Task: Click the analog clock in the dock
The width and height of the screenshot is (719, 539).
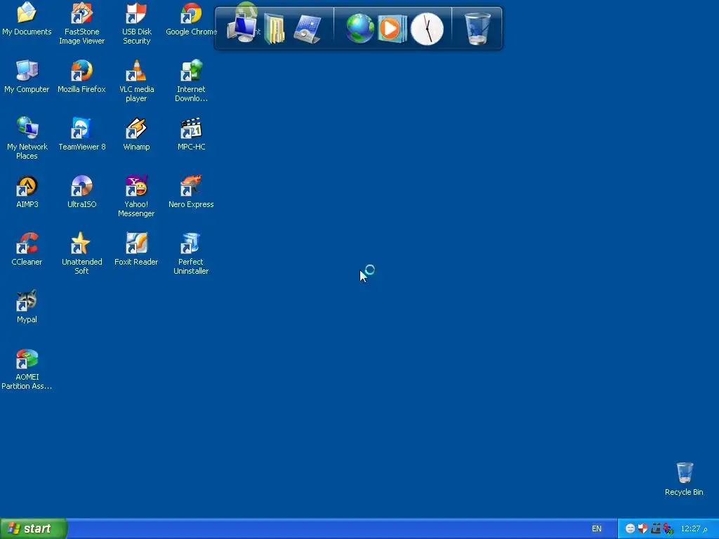Action: pos(427,29)
